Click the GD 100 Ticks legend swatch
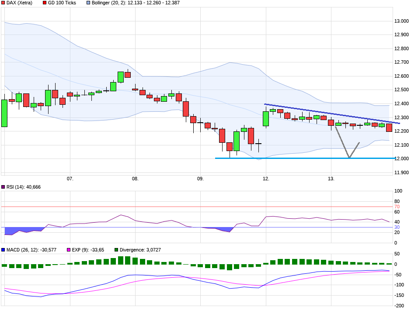 (x=45, y=3)
